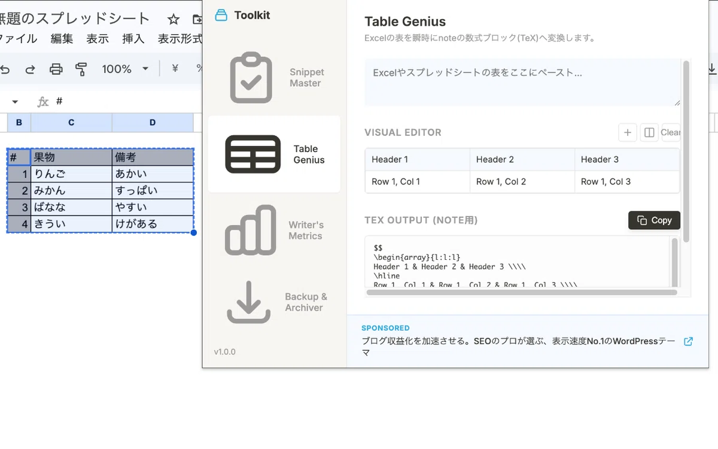Click the print icon in spreadsheet toolbar

click(x=56, y=69)
